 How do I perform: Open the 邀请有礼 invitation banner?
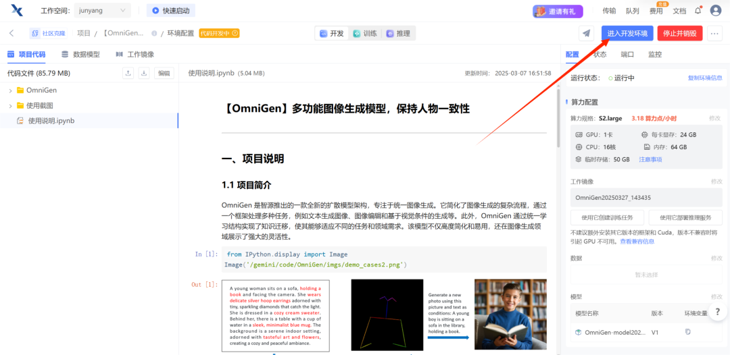(558, 11)
